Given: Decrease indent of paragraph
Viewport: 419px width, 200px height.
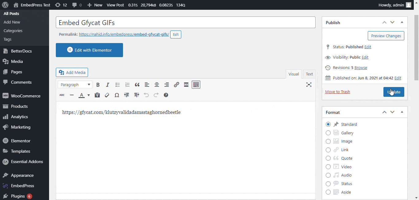Looking at the screenshot, I should pyautogui.click(x=127, y=95).
